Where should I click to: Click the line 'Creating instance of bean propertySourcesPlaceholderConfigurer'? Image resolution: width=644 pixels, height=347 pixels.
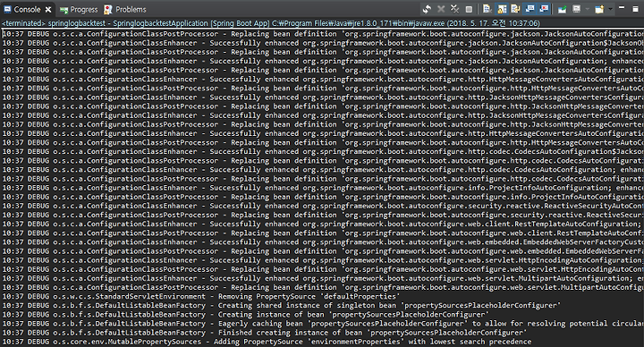pyautogui.click(x=246, y=315)
